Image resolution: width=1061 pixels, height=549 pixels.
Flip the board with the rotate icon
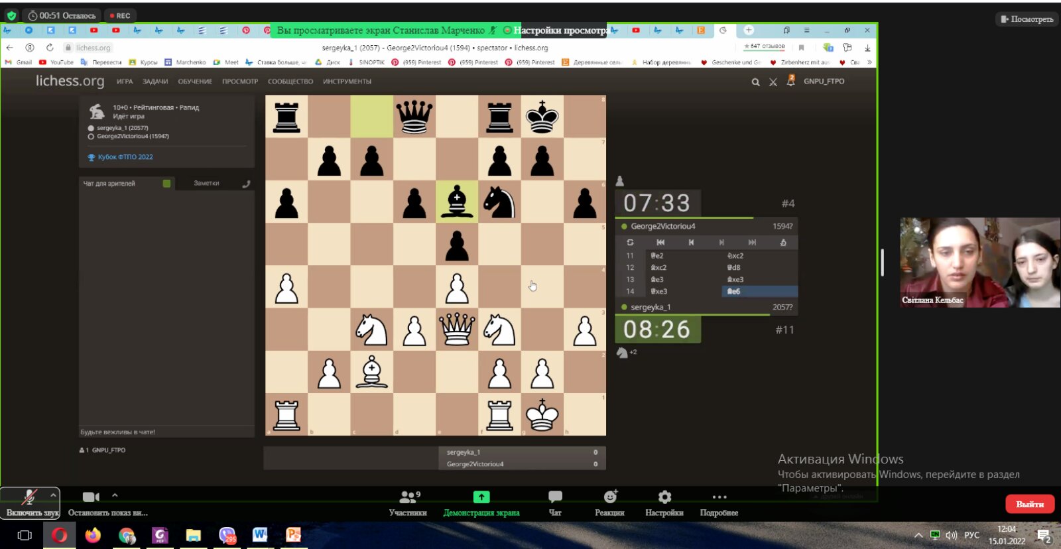[630, 243]
